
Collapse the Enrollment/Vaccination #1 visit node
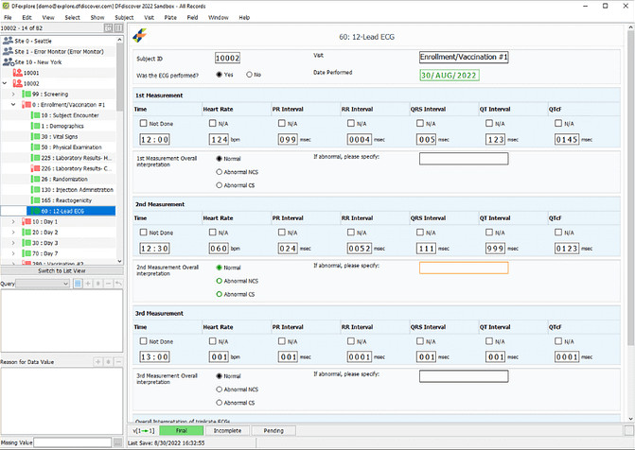click(13, 105)
